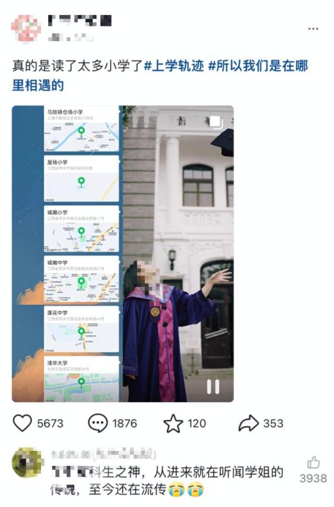Share the post with the arrow icon
This screenshot has height=507, width=334.
click(x=248, y=423)
